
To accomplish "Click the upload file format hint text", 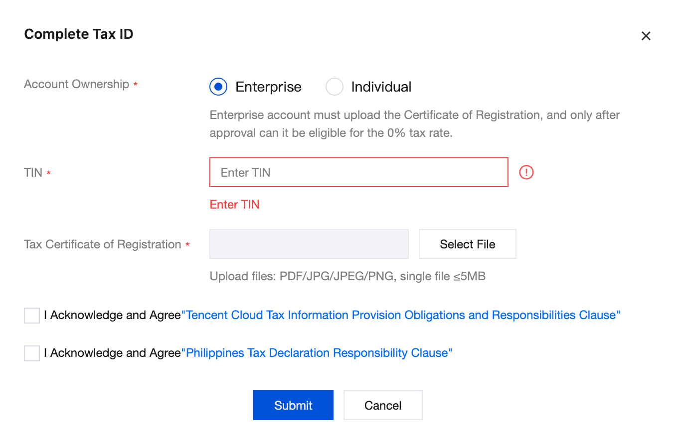I will coord(347,276).
